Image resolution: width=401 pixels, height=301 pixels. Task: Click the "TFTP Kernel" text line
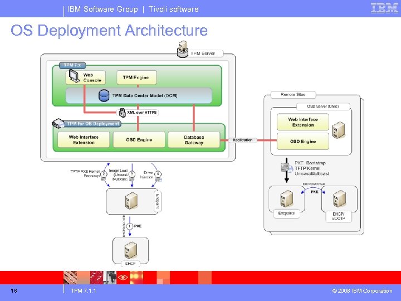tap(307, 168)
